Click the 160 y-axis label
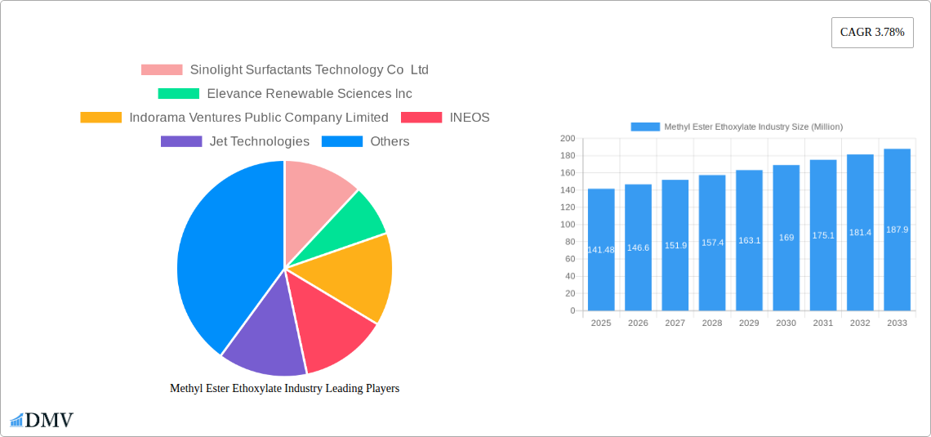Viewport: 931px width, 437px height. (568, 173)
